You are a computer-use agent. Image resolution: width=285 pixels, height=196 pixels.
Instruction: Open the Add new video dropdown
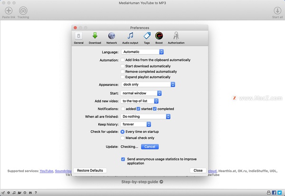pyautogui.click(x=140, y=101)
